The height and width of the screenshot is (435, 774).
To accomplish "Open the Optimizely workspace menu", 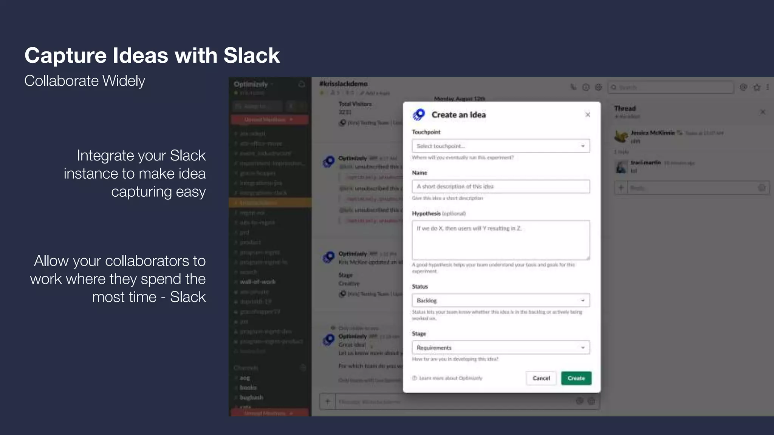I will pos(253,84).
